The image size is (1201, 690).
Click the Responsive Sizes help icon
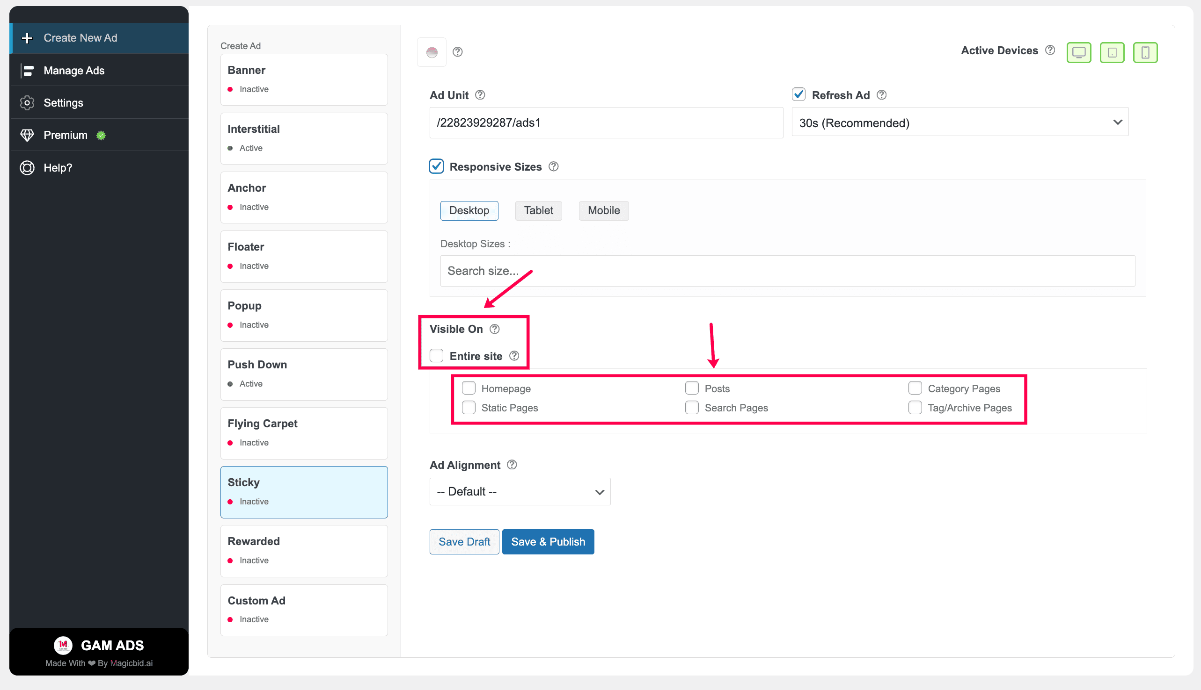pos(554,167)
